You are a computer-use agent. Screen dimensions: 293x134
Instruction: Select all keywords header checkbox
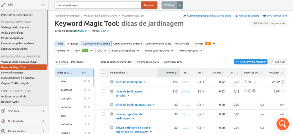(x=104, y=72)
